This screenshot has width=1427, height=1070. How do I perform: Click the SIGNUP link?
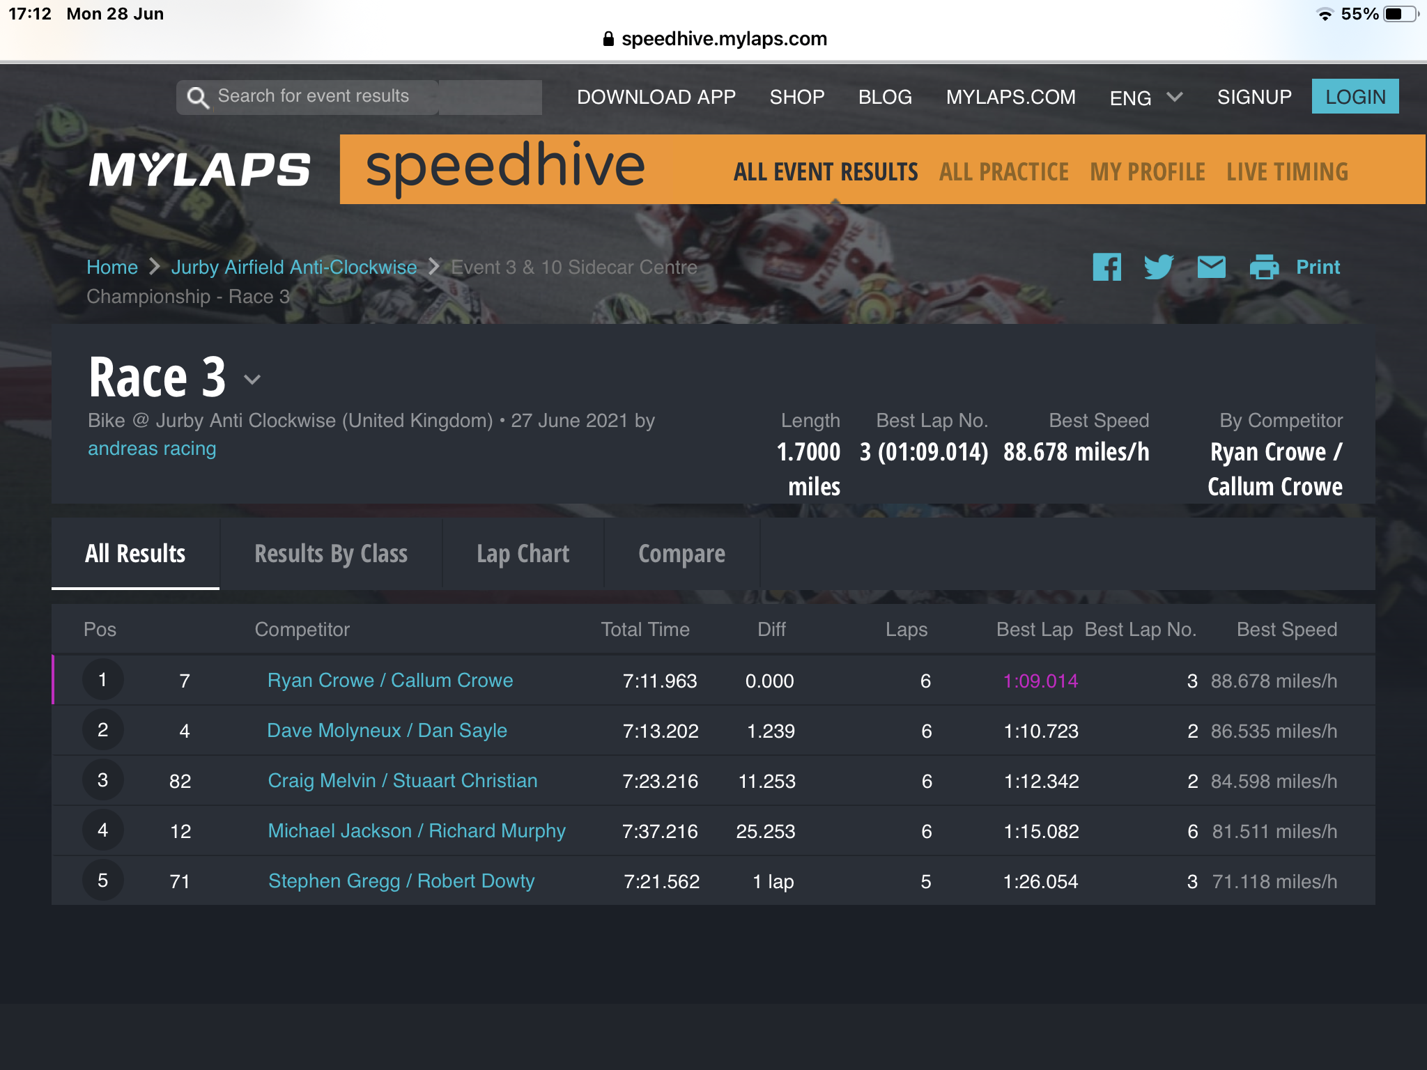[x=1254, y=97]
